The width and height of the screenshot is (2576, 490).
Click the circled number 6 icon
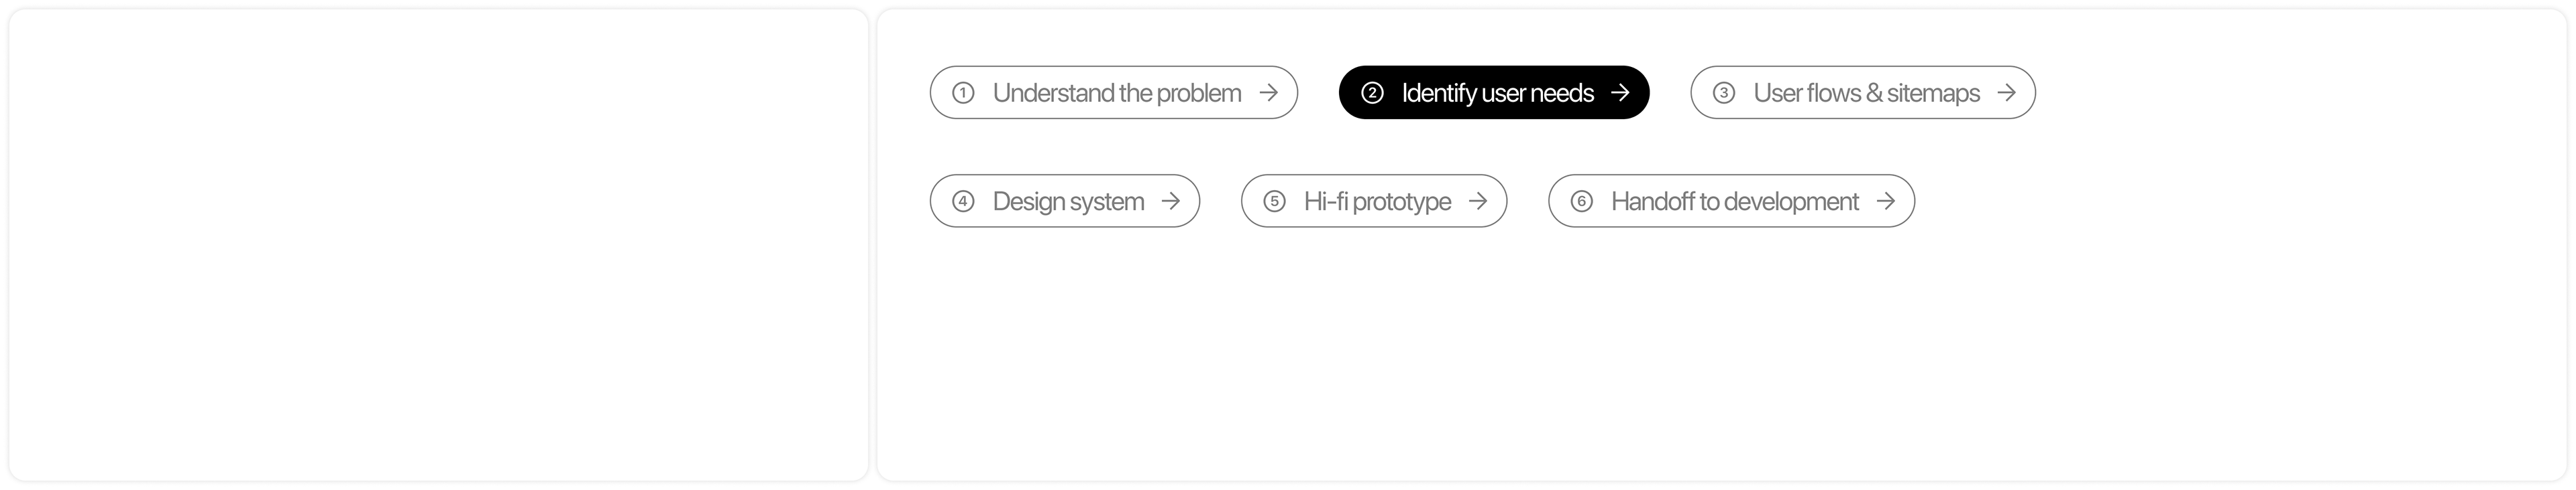click(1581, 201)
